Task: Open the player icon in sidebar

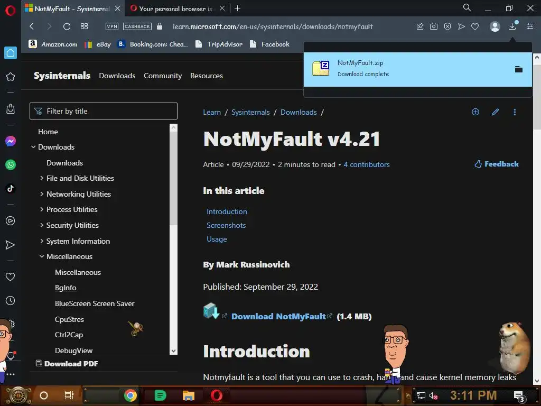Action: point(11,220)
